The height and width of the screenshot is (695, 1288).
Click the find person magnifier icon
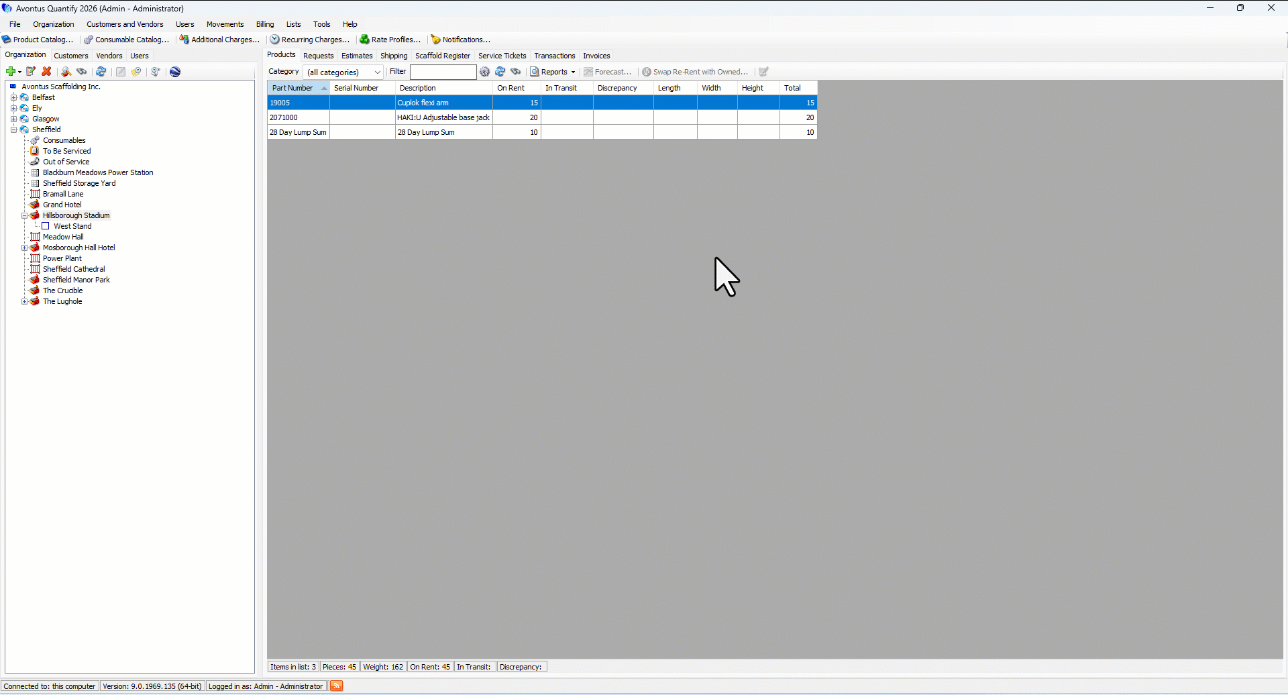[x=66, y=72]
